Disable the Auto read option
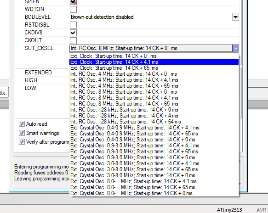 [22, 124]
